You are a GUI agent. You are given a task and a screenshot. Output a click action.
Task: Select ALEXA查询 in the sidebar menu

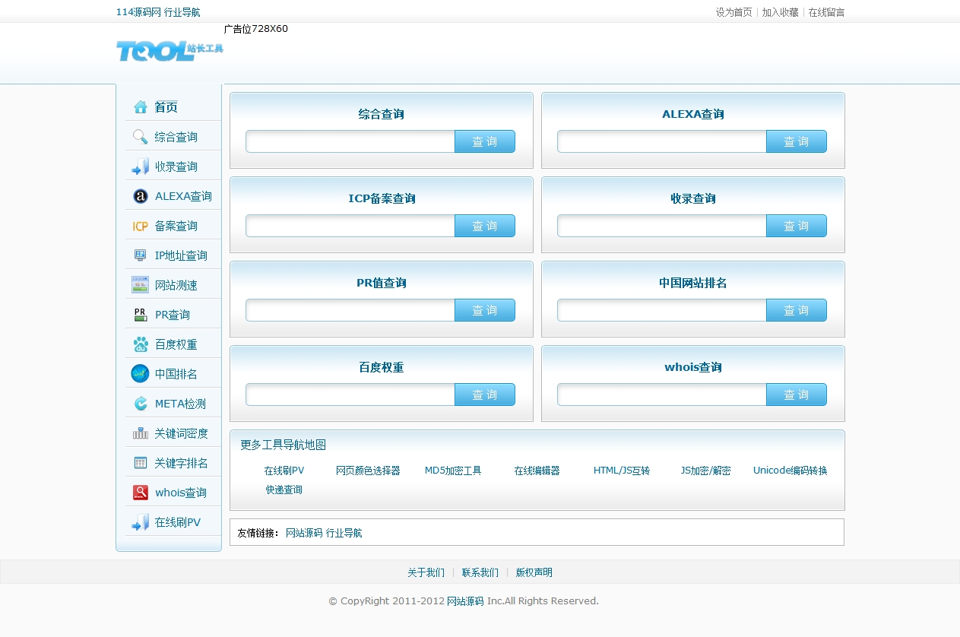[183, 196]
